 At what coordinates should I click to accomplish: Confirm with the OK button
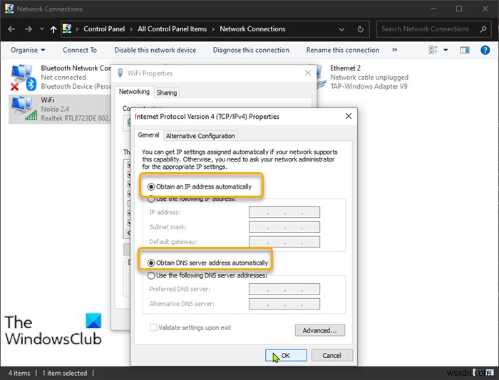point(286,356)
